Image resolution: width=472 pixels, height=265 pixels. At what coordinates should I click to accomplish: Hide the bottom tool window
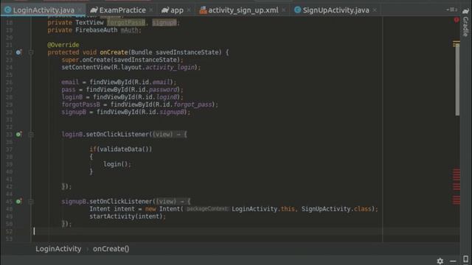point(453,261)
